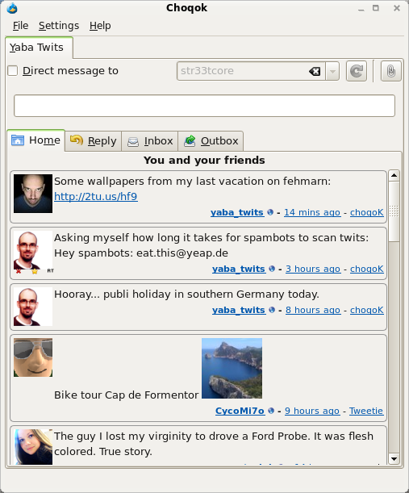Image resolution: width=409 pixels, height=493 pixels.
Task: Open the Tweetie source link
Action: tap(366, 411)
